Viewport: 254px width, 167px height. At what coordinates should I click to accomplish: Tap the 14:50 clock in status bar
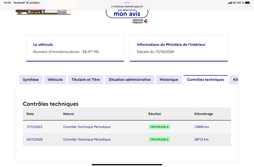[7, 3]
